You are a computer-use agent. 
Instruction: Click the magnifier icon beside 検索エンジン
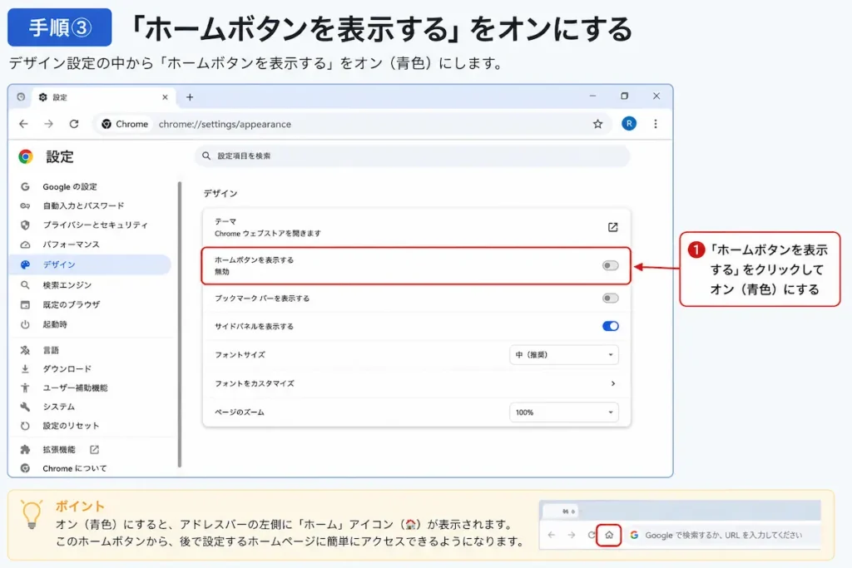pos(25,284)
